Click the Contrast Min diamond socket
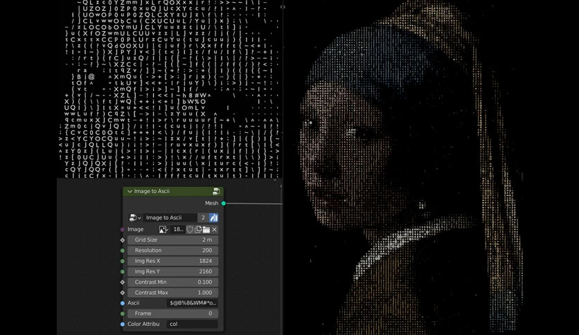This screenshot has width=579, height=335. tap(123, 282)
